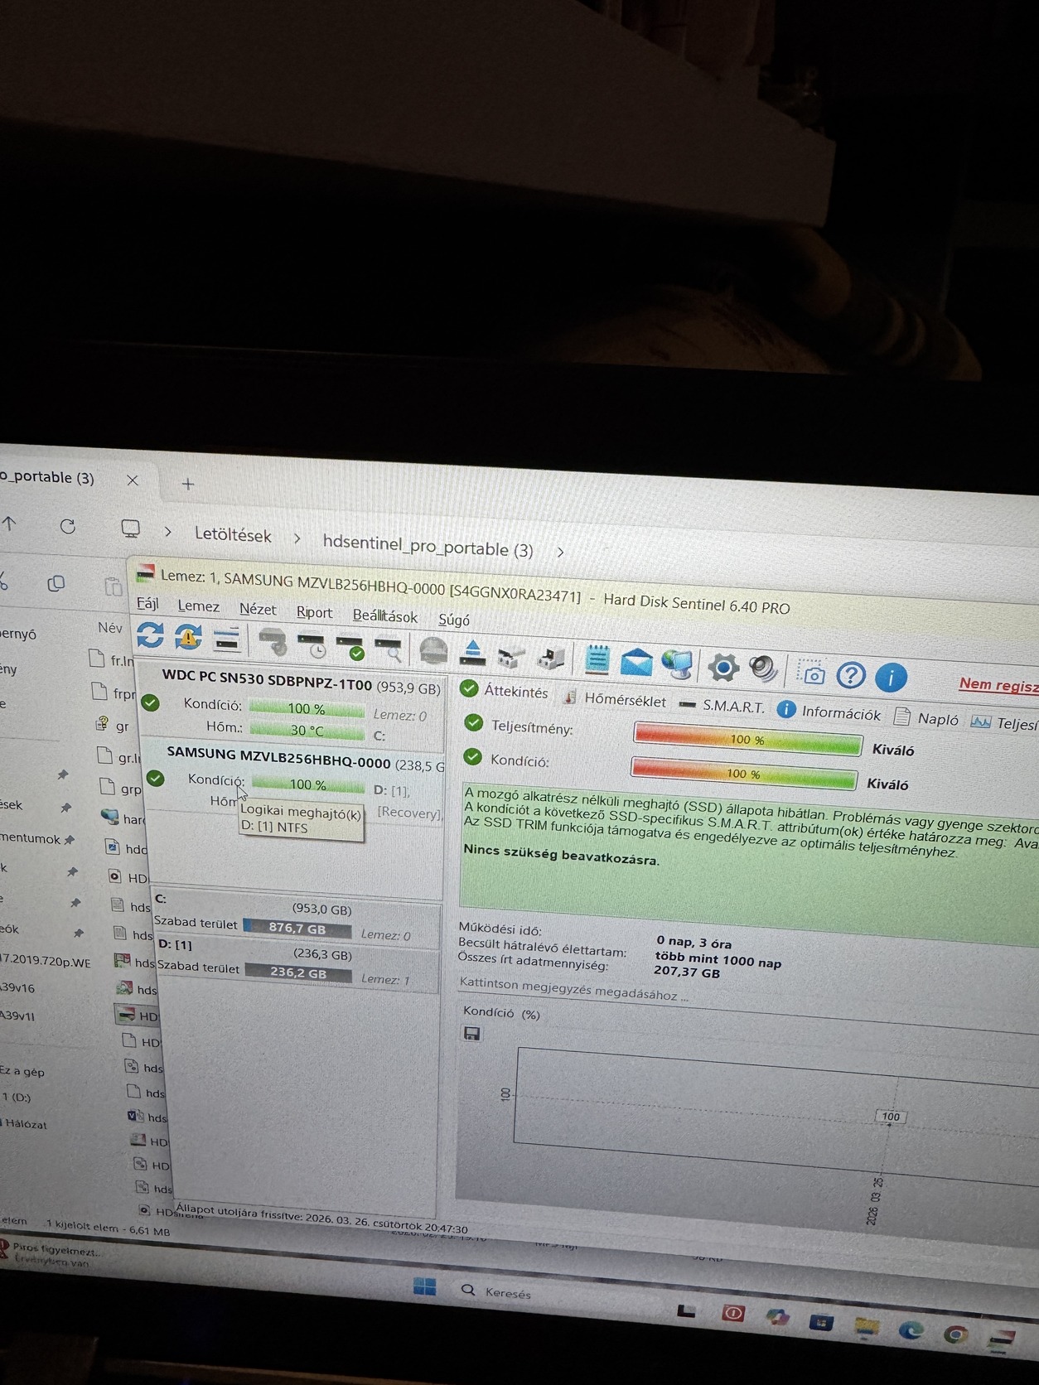This screenshot has height=1385, width=1039.
Task: Click the refresh with warning icon
Action: [x=188, y=637]
